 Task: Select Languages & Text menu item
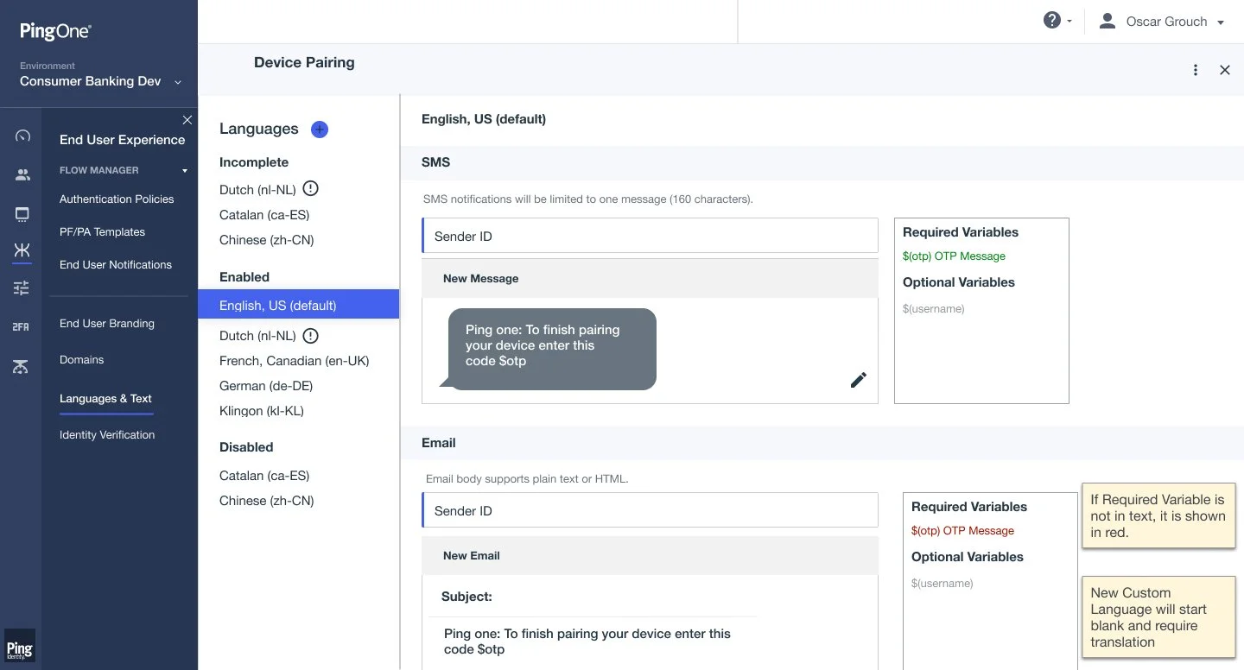105,399
